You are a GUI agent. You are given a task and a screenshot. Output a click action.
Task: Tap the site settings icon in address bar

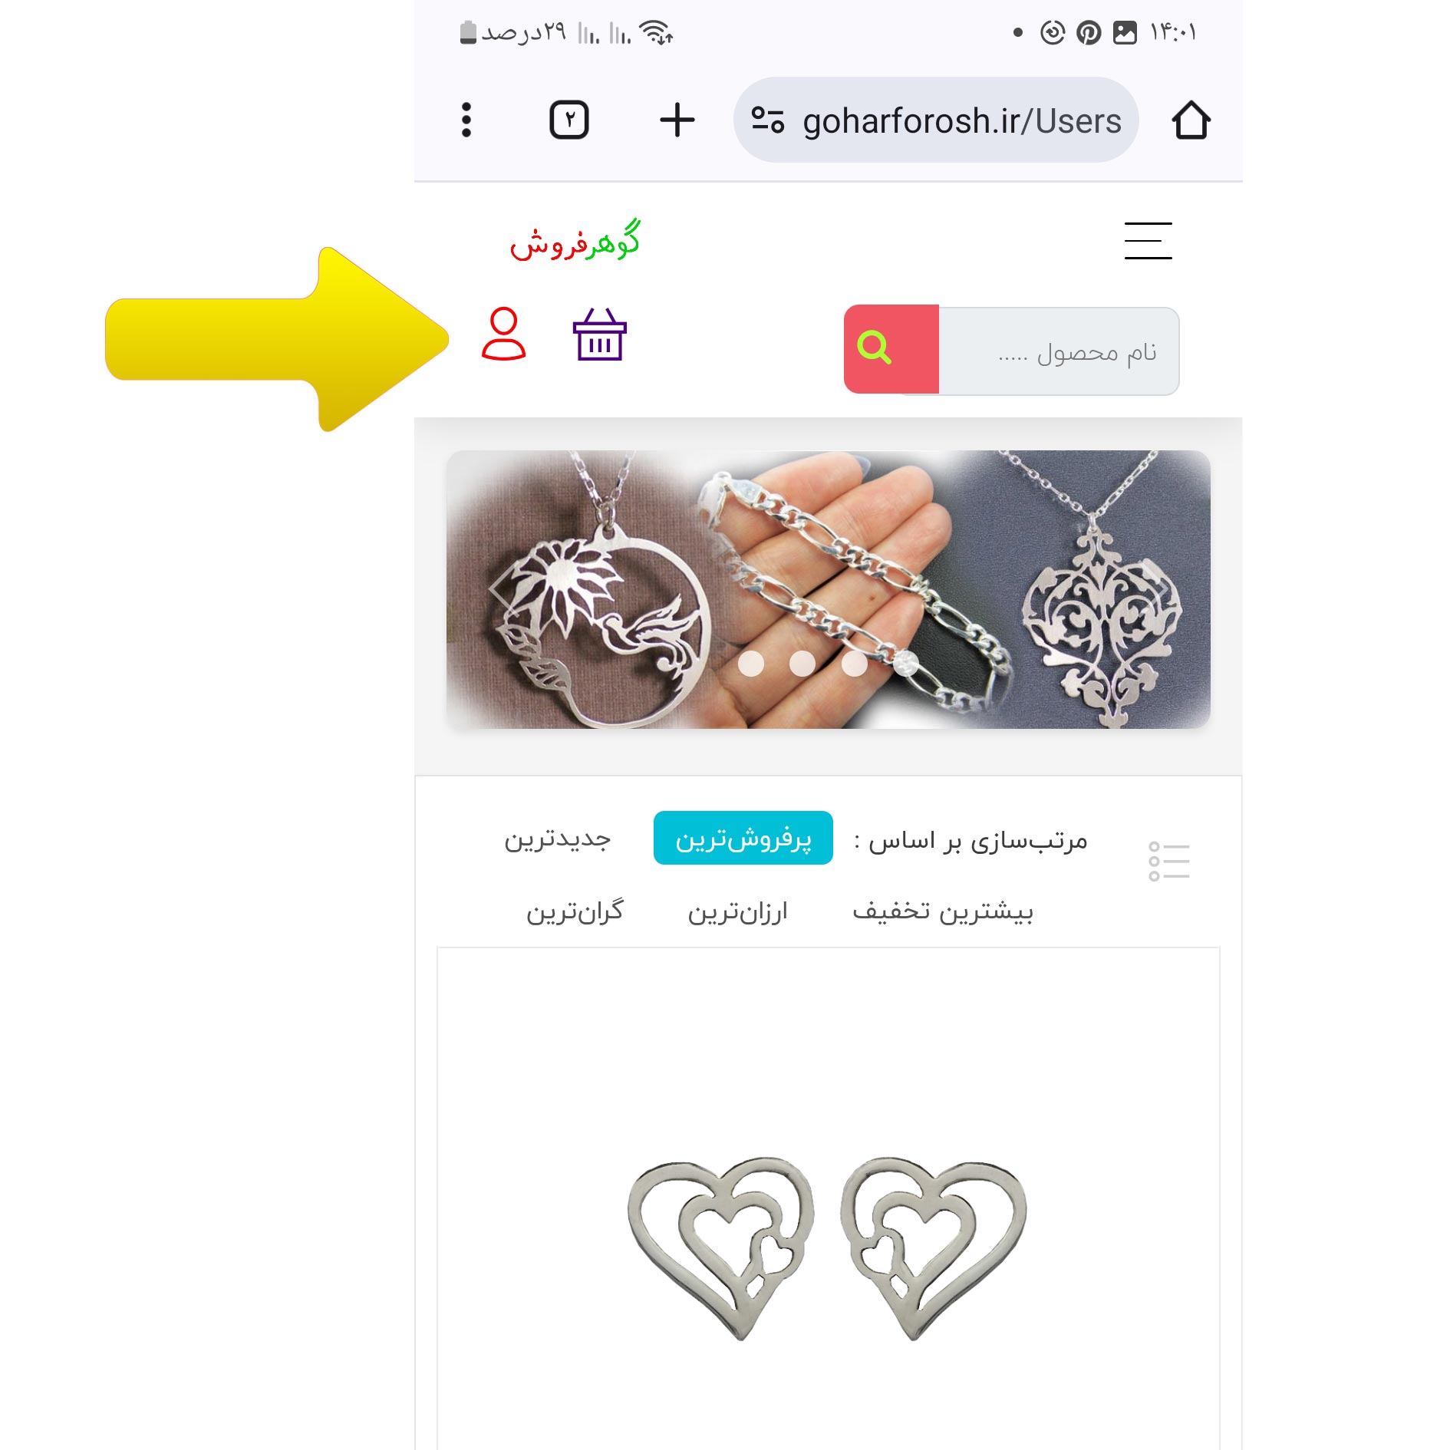coord(767,120)
